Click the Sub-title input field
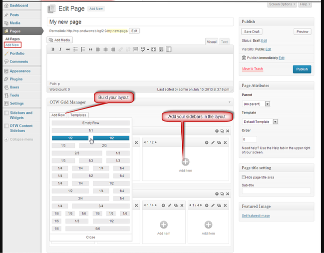Viewport: 324px width, 253px height. tap(276, 190)
